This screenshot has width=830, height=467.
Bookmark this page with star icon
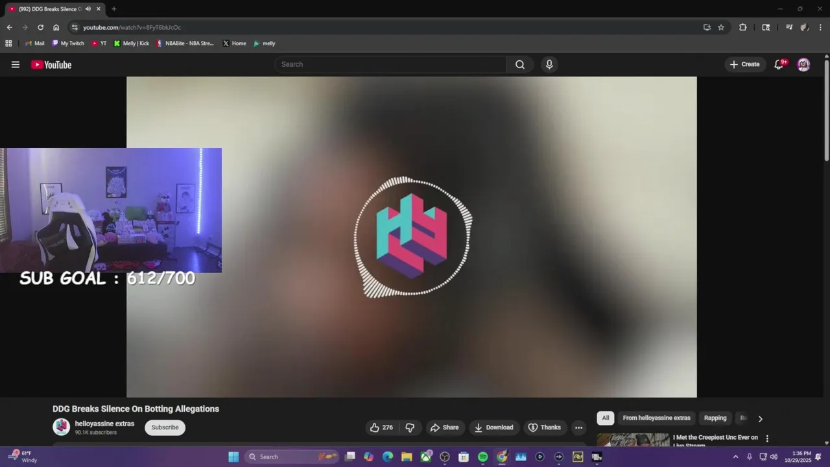pos(721,27)
